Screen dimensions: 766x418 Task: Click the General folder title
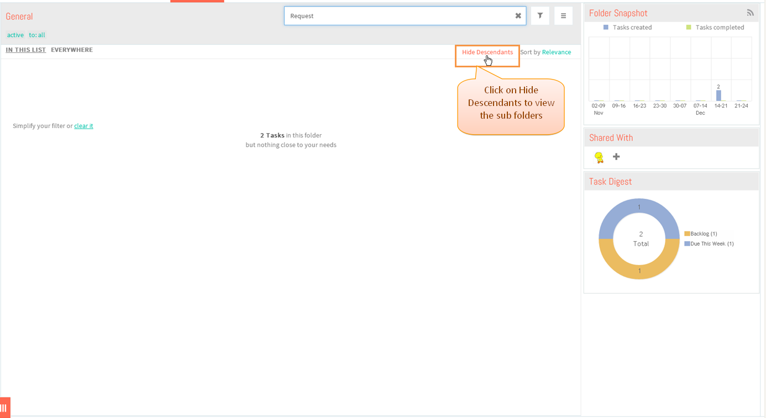pyautogui.click(x=19, y=17)
